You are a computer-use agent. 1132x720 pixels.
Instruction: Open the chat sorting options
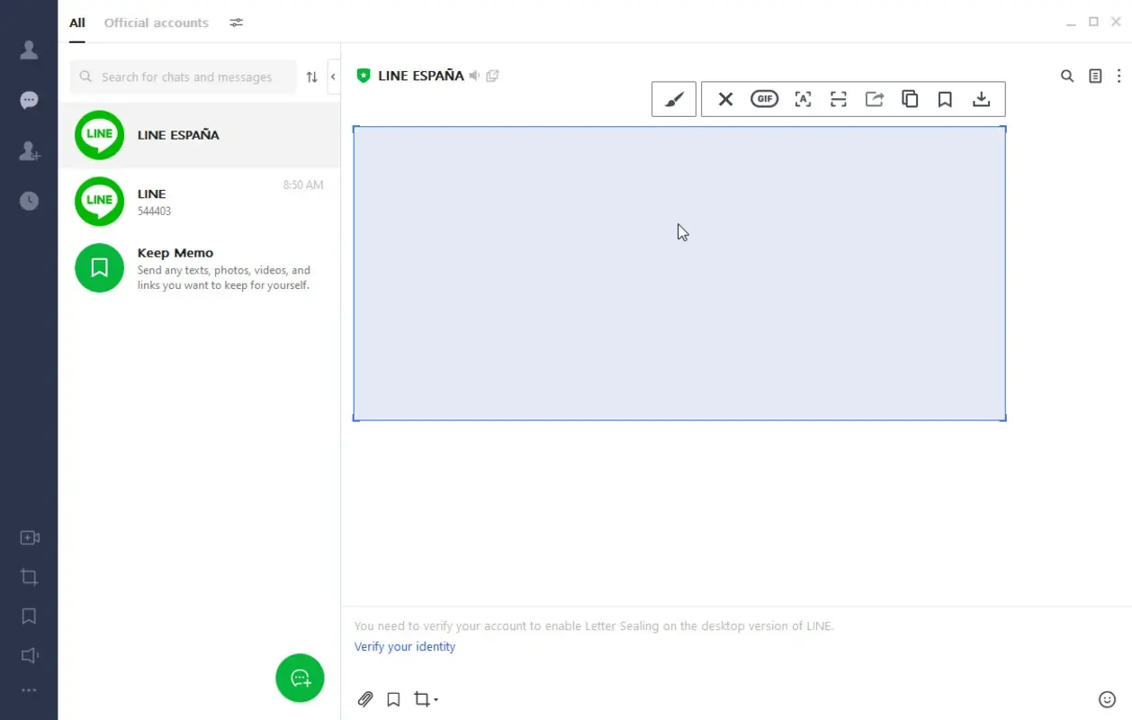click(311, 77)
